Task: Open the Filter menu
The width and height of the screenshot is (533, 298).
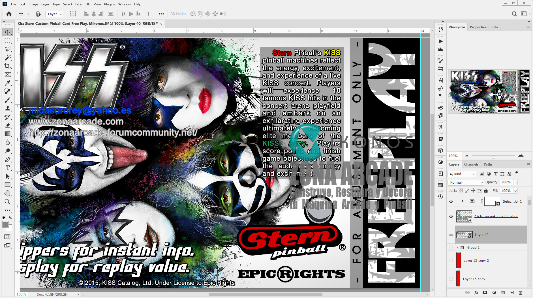Action: pyautogui.click(x=79, y=4)
